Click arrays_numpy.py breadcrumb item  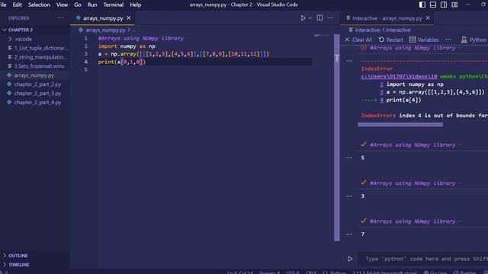pyautogui.click(x=105, y=30)
